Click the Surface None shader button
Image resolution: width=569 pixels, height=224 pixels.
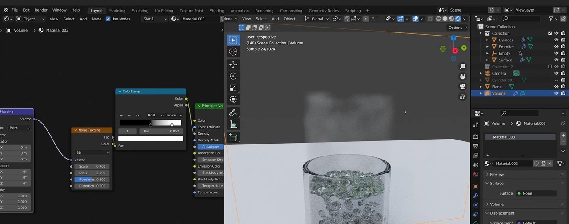[536, 193]
